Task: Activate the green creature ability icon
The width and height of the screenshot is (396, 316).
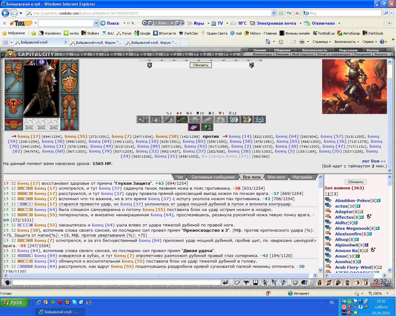Action: click(x=207, y=127)
